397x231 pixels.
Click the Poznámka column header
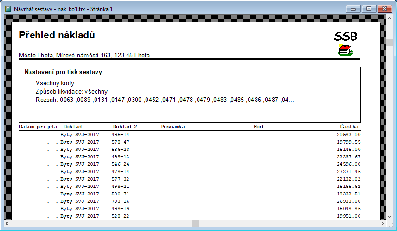pyautogui.click(x=173, y=126)
